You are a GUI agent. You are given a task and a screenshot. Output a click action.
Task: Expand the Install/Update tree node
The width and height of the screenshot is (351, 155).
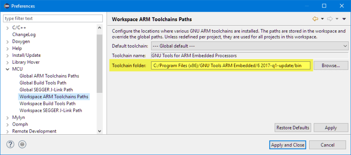[7, 55]
